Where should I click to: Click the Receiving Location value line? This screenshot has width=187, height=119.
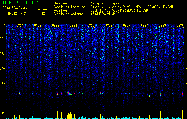pyautogui.click(x=133, y=7)
